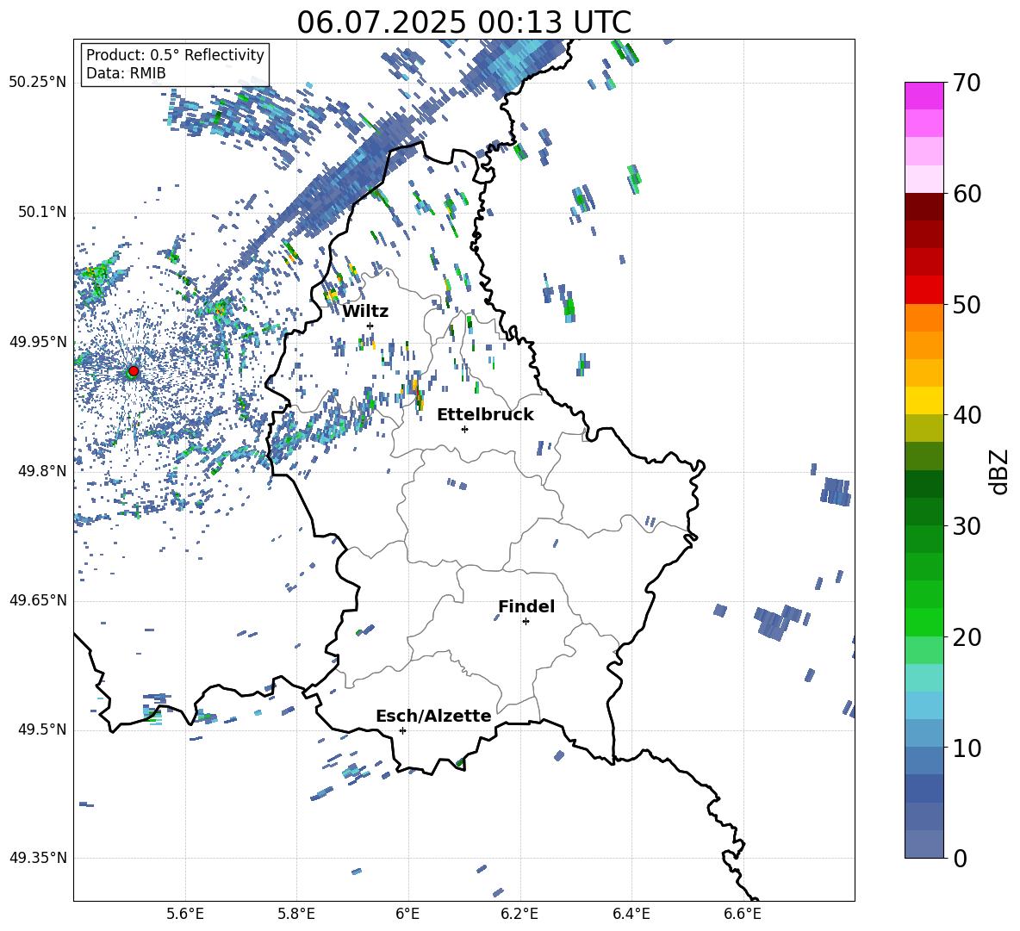1020x931 pixels.
Task: Click the colorbar tick value 0
Action: click(x=960, y=858)
